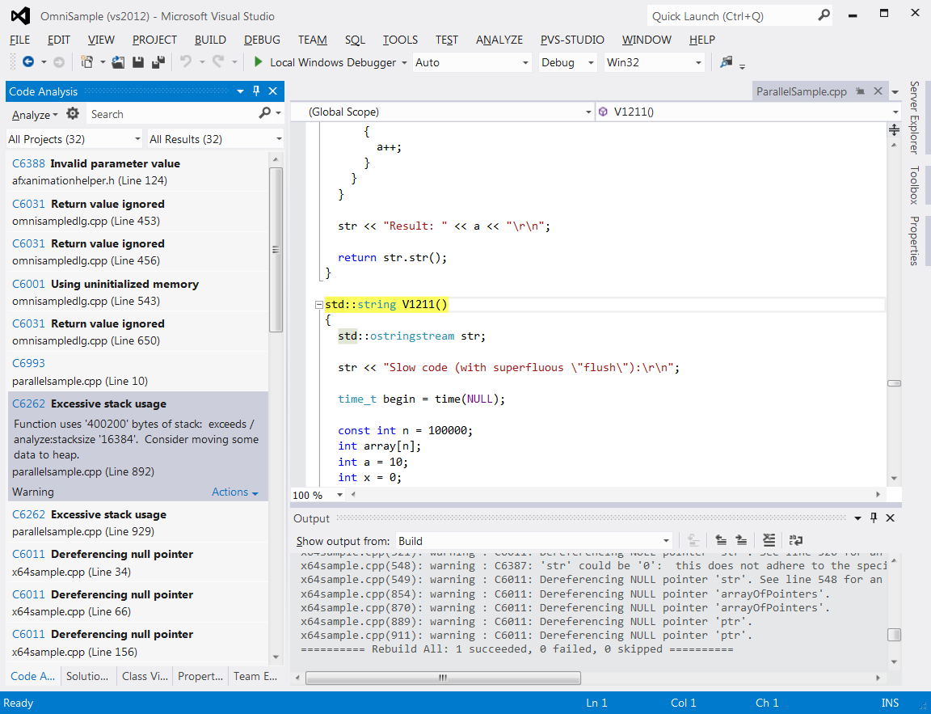Collapse the V1211 function outline
This screenshot has width=931, height=714.
point(319,305)
